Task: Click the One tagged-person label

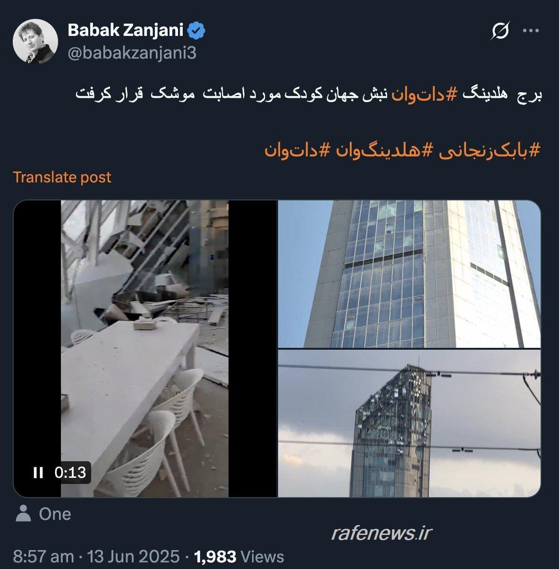Action: [x=55, y=514]
